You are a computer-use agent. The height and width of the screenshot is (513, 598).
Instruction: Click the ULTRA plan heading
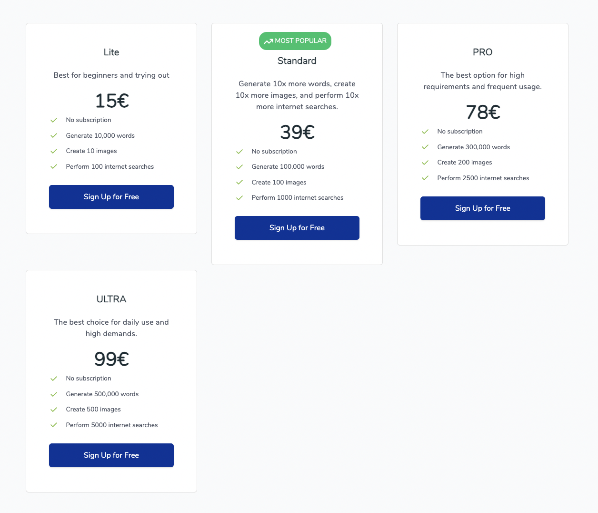point(111,299)
